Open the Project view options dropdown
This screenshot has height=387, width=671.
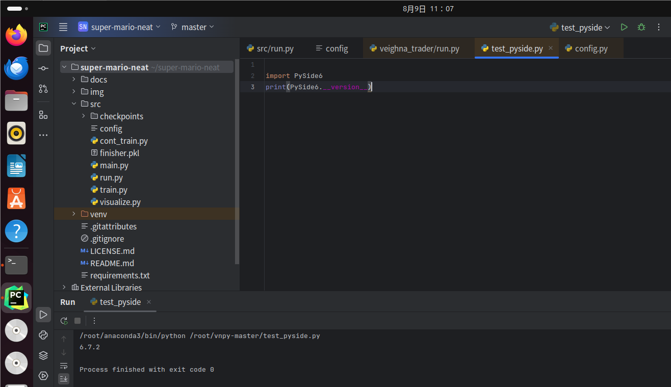(78, 48)
